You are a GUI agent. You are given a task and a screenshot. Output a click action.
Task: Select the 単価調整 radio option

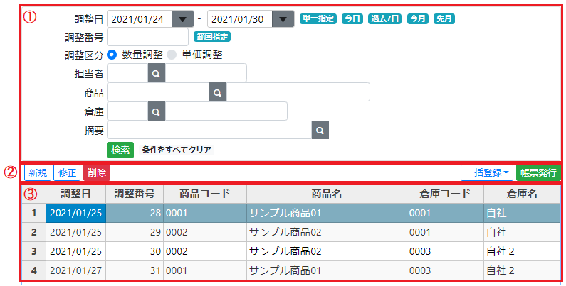(172, 55)
